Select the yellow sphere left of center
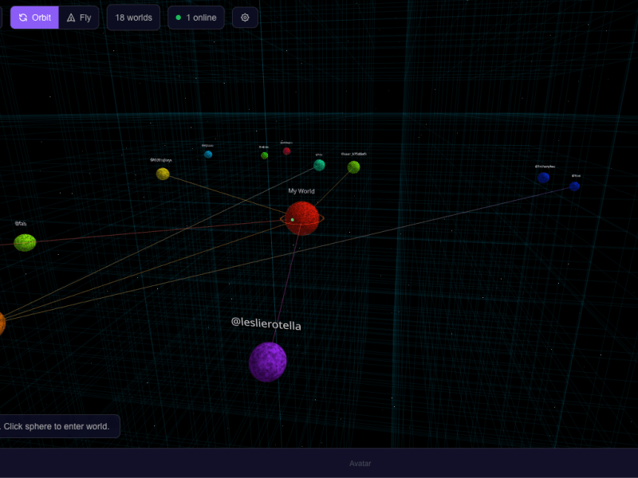Viewport: 638px width, 478px height. click(163, 174)
